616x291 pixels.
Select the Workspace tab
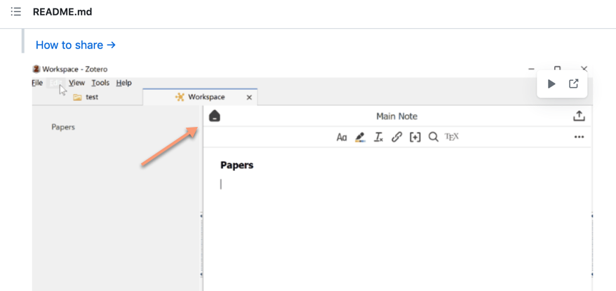[x=201, y=97]
